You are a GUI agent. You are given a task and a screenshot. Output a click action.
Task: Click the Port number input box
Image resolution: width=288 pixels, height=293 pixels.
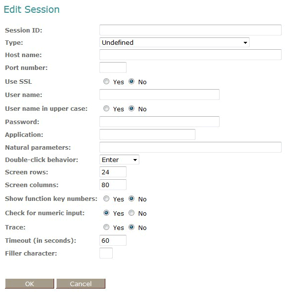[113, 67]
